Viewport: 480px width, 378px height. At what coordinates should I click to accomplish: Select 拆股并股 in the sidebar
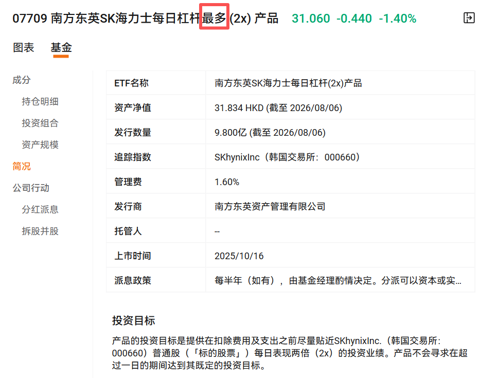coord(40,231)
